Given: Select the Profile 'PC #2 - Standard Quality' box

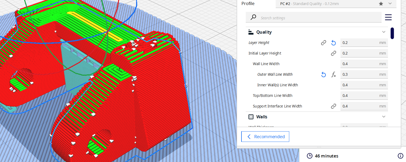Looking at the screenshot, I should coord(336,4).
